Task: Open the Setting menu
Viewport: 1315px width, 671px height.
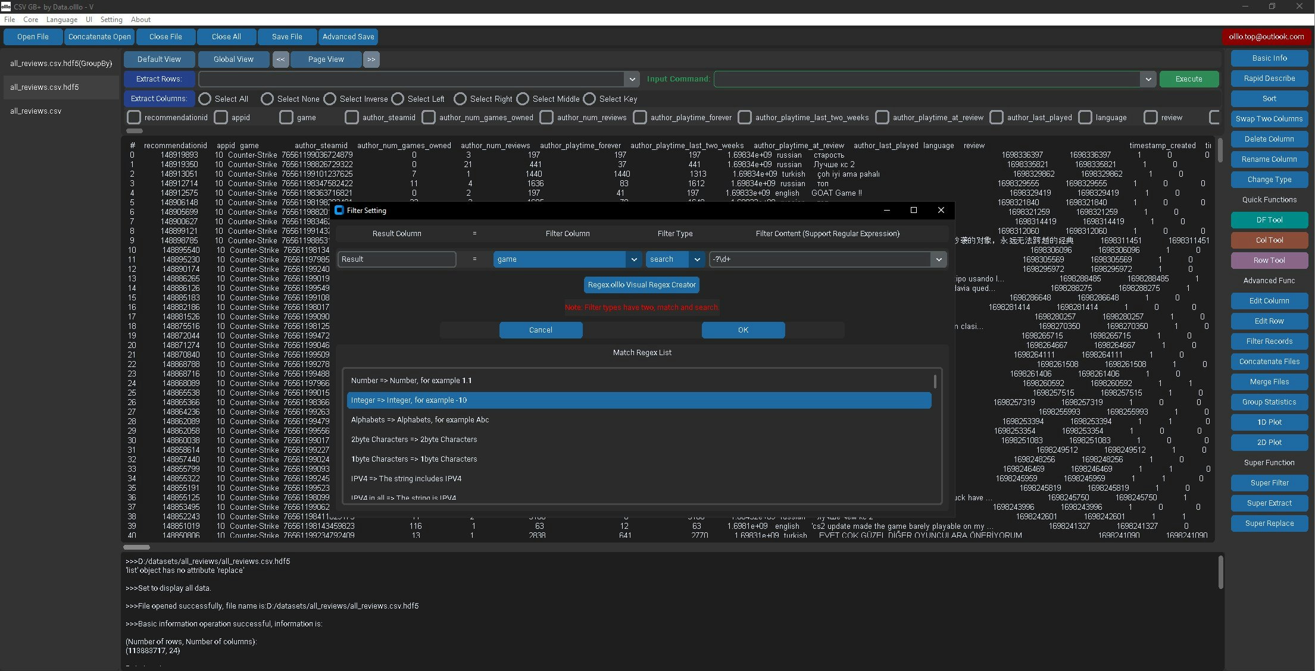Action: pyautogui.click(x=111, y=20)
